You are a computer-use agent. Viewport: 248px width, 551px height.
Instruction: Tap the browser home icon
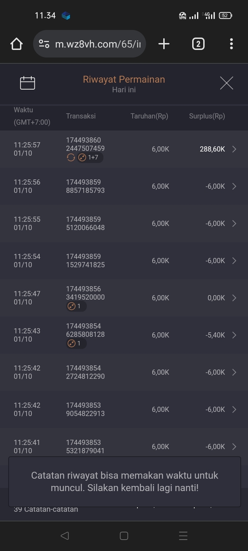pyautogui.click(x=17, y=44)
